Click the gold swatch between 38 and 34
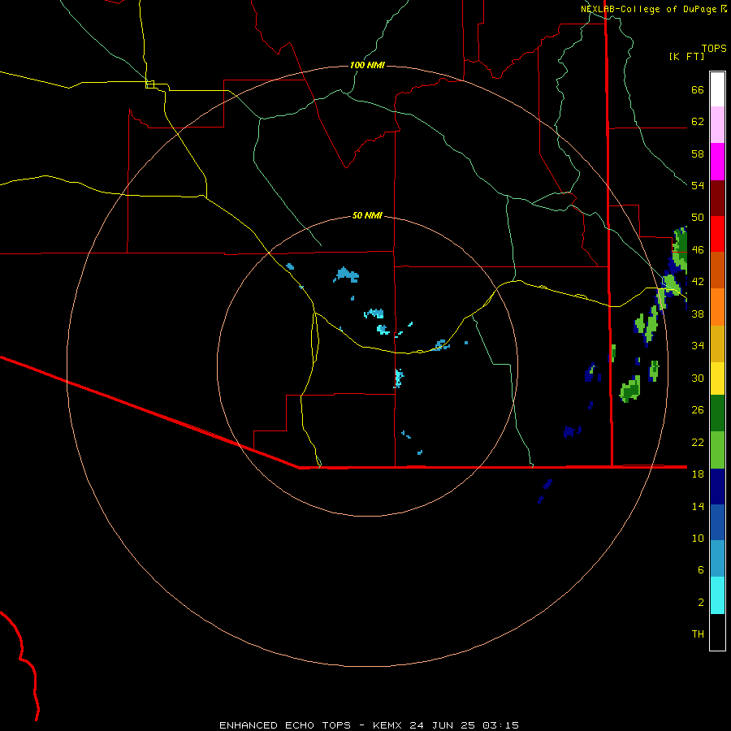 717,344
